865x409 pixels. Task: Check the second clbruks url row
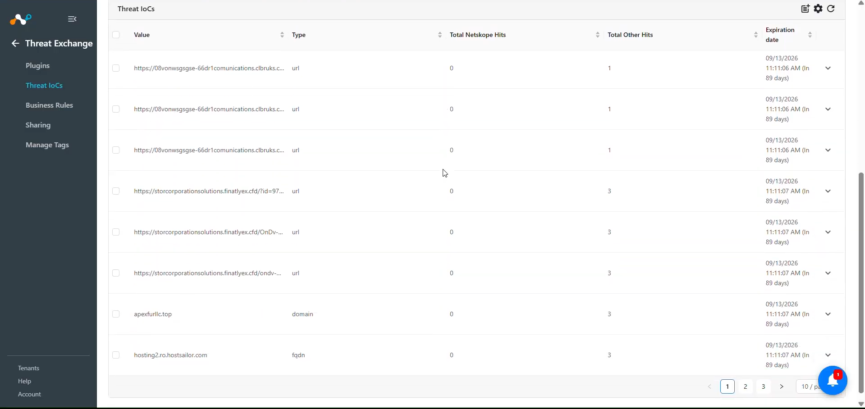[x=116, y=109]
